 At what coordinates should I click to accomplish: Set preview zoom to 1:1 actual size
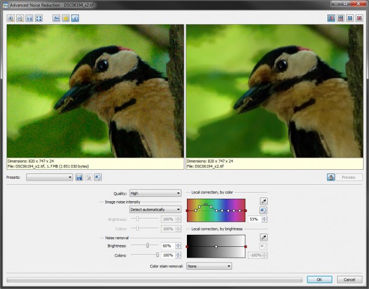[x=30, y=18]
